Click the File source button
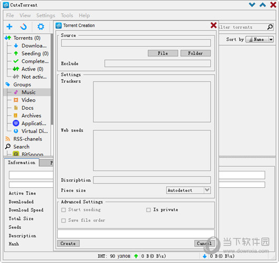 pyautogui.click(x=163, y=53)
